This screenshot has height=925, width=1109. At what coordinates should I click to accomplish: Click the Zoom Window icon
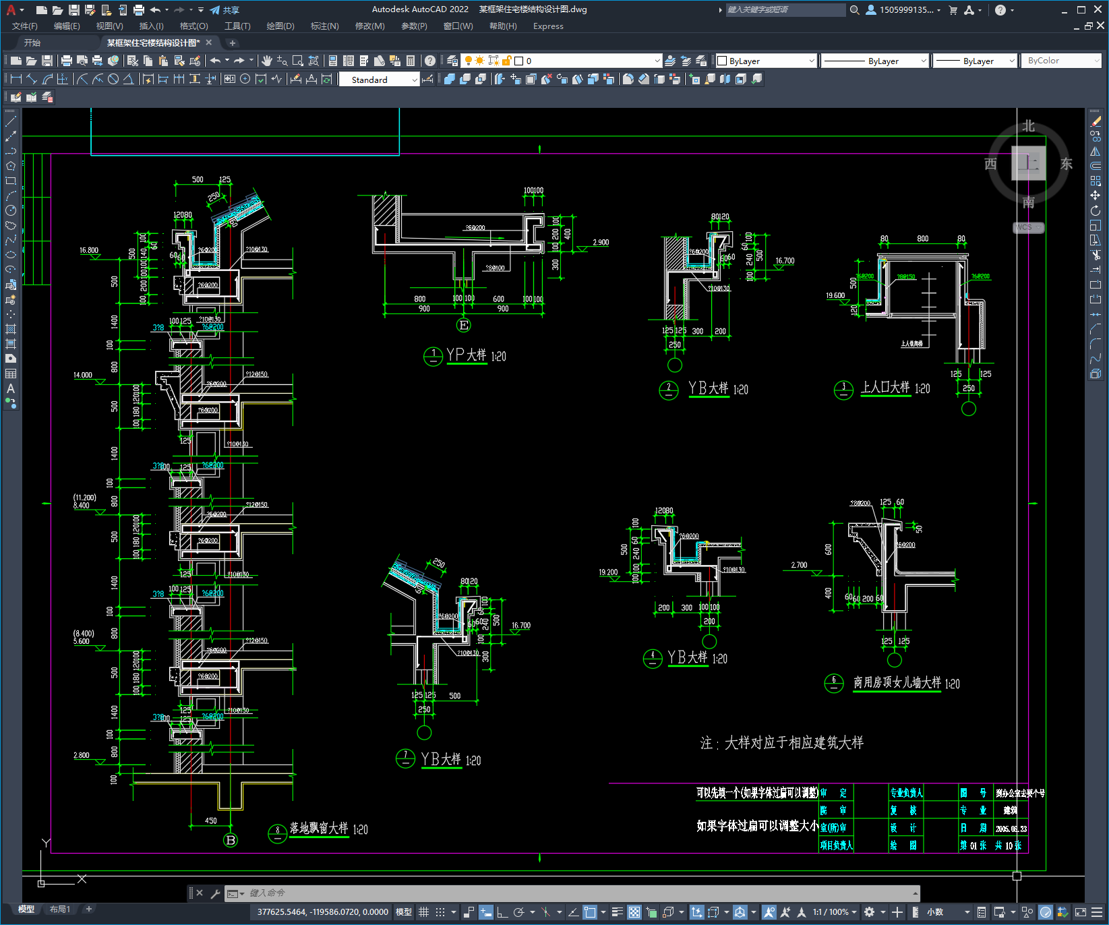(x=298, y=61)
